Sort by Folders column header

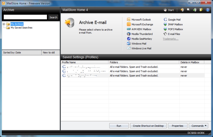(x=144, y=62)
